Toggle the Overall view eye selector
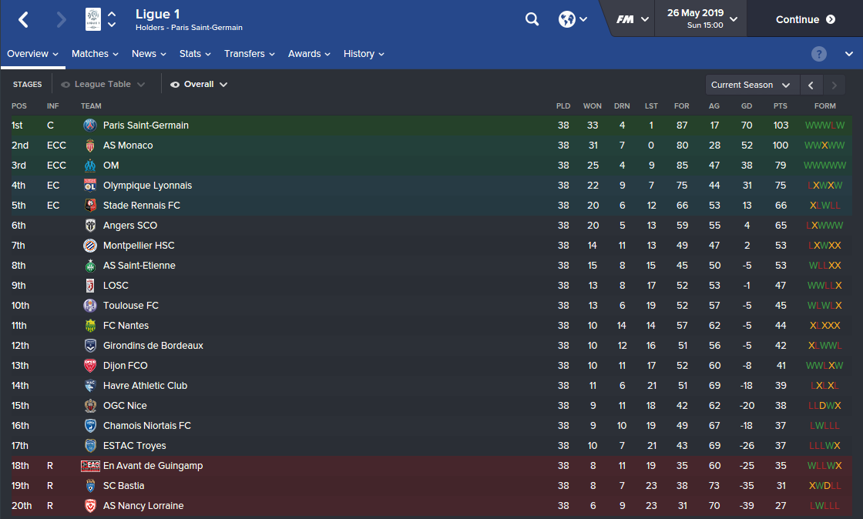Screen dimensions: 863x519 (199, 85)
